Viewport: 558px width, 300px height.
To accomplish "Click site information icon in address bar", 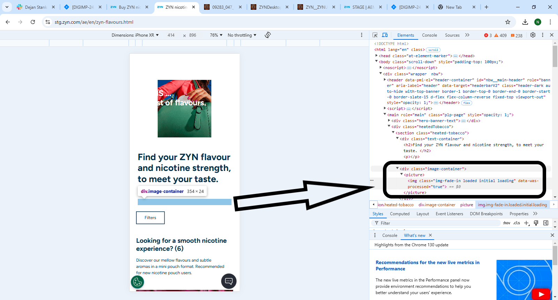I will click(x=48, y=22).
